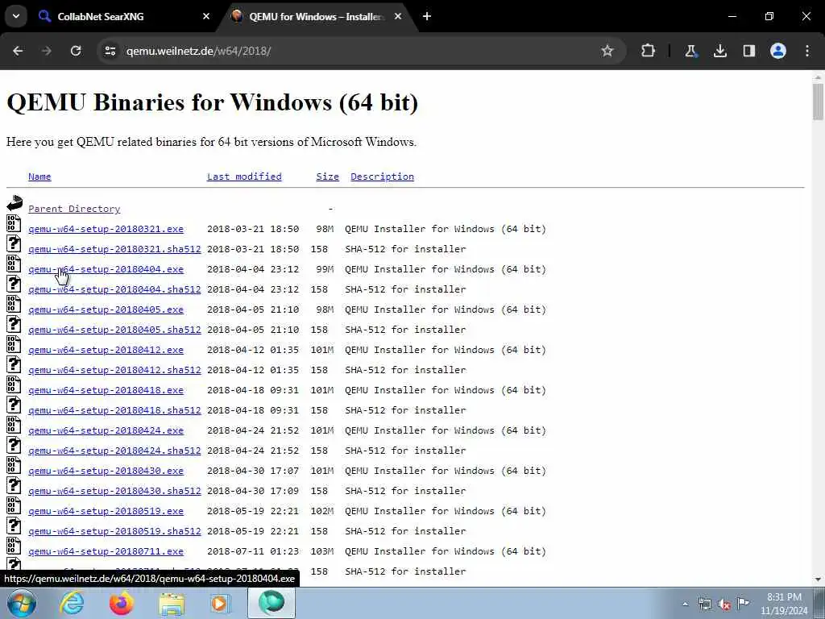The image size is (825, 619).
Task: Open qemu-w64-setup-20180405.sha512
Action: [114, 330]
